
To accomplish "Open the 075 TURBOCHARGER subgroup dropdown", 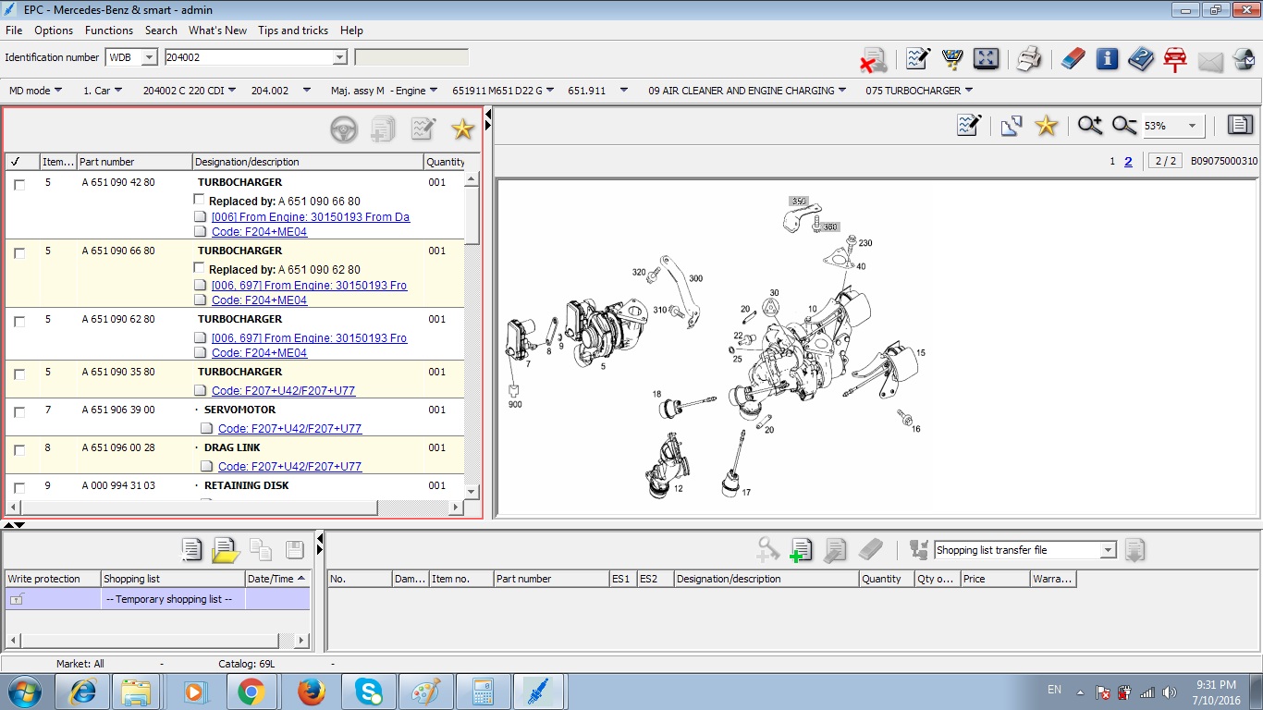I will pyautogui.click(x=968, y=91).
